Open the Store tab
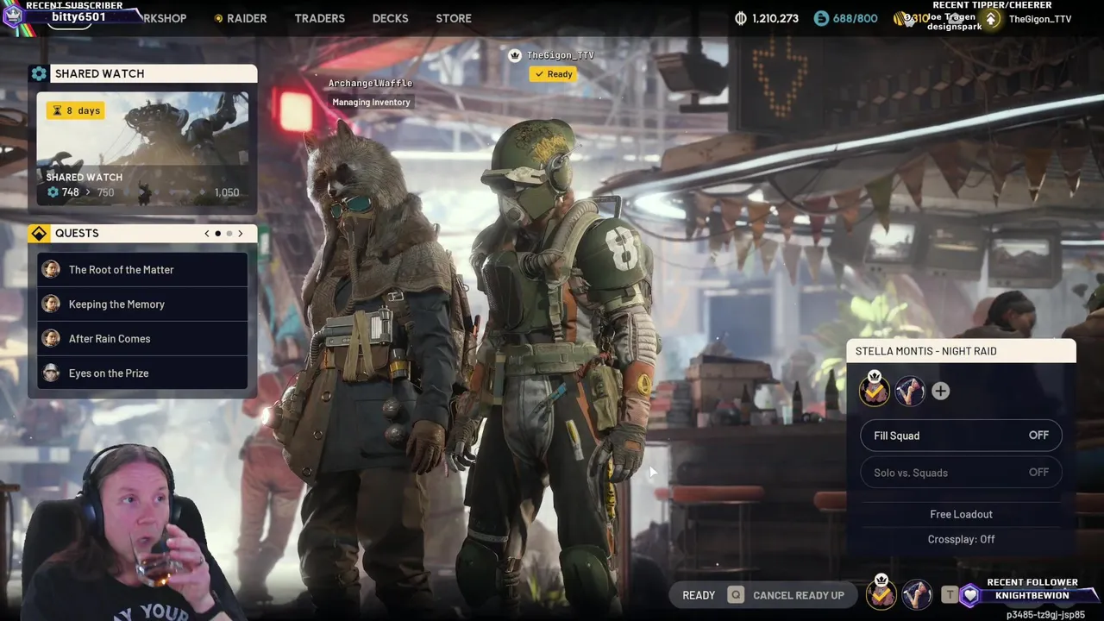Viewport: 1104px width, 621px height. click(x=454, y=18)
